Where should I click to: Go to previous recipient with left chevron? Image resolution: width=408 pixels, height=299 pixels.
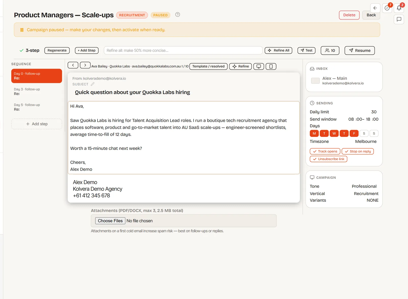[x=73, y=65]
